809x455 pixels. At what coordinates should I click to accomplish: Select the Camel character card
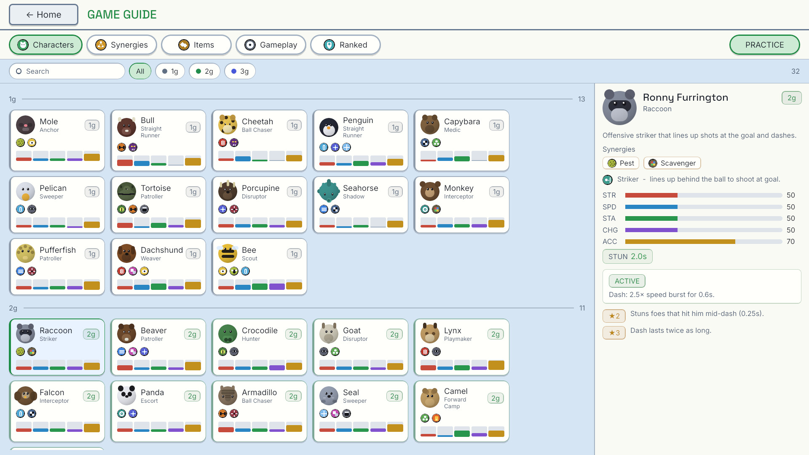point(461,412)
